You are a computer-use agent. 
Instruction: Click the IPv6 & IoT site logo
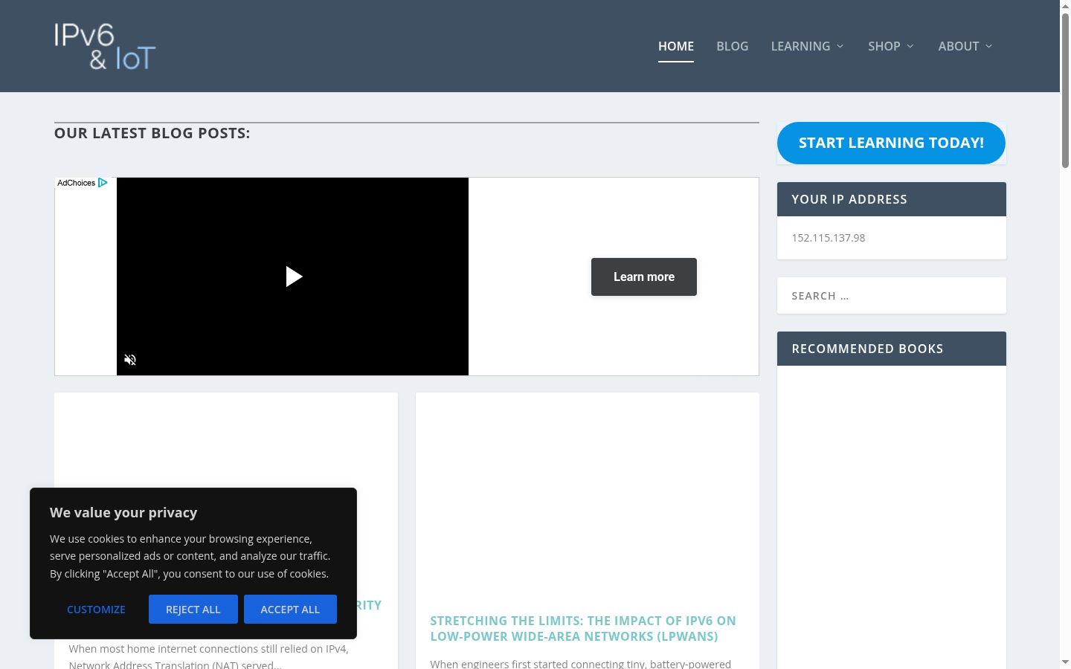105,46
